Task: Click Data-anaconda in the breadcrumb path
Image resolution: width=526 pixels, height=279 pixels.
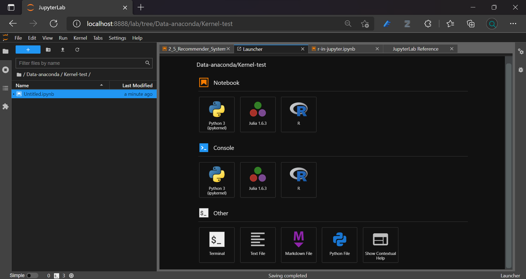Action: click(43, 74)
